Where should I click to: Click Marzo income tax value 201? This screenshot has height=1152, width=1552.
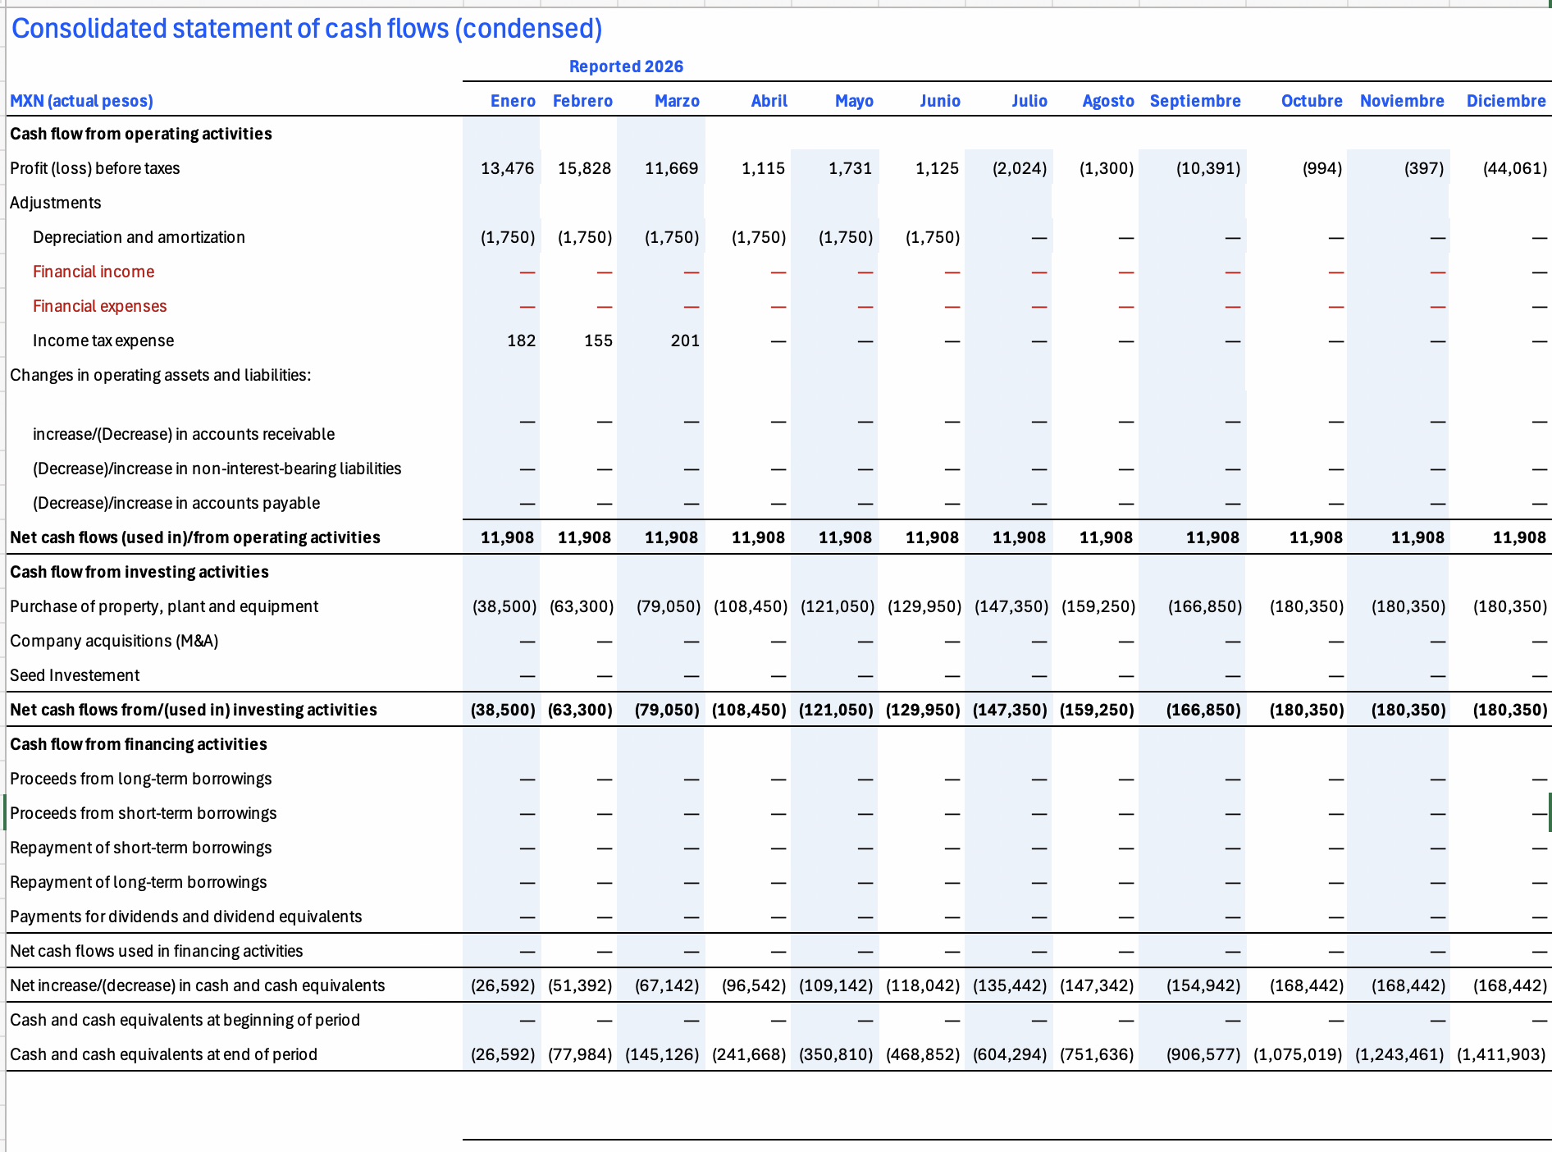click(685, 341)
